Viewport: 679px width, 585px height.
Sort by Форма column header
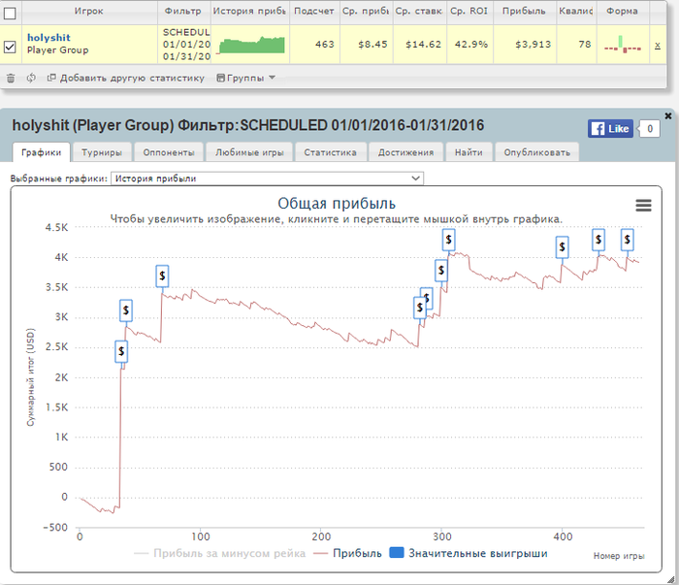click(623, 12)
